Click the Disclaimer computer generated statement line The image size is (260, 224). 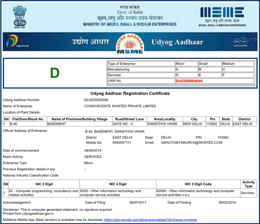point(57,210)
